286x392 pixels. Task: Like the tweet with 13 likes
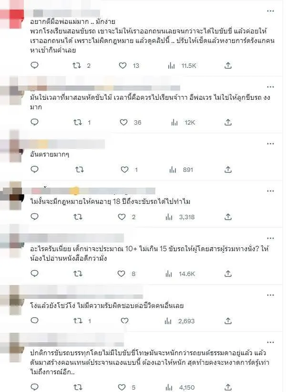point(123,65)
